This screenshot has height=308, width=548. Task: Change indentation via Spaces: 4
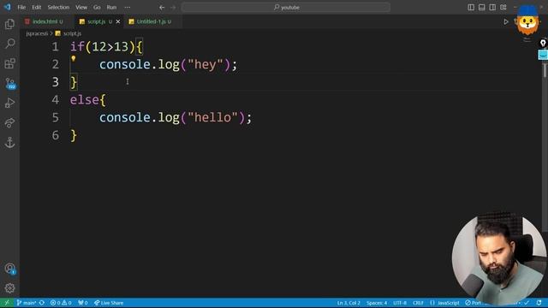pos(377,303)
